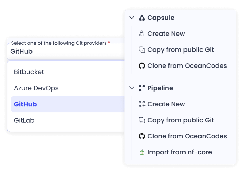Click the nf-core seedling icon
The width and height of the screenshot is (249, 174).
tap(141, 152)
